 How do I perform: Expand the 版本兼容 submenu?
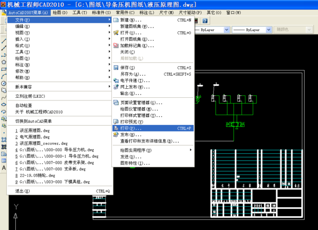click(x=59, y=87)
